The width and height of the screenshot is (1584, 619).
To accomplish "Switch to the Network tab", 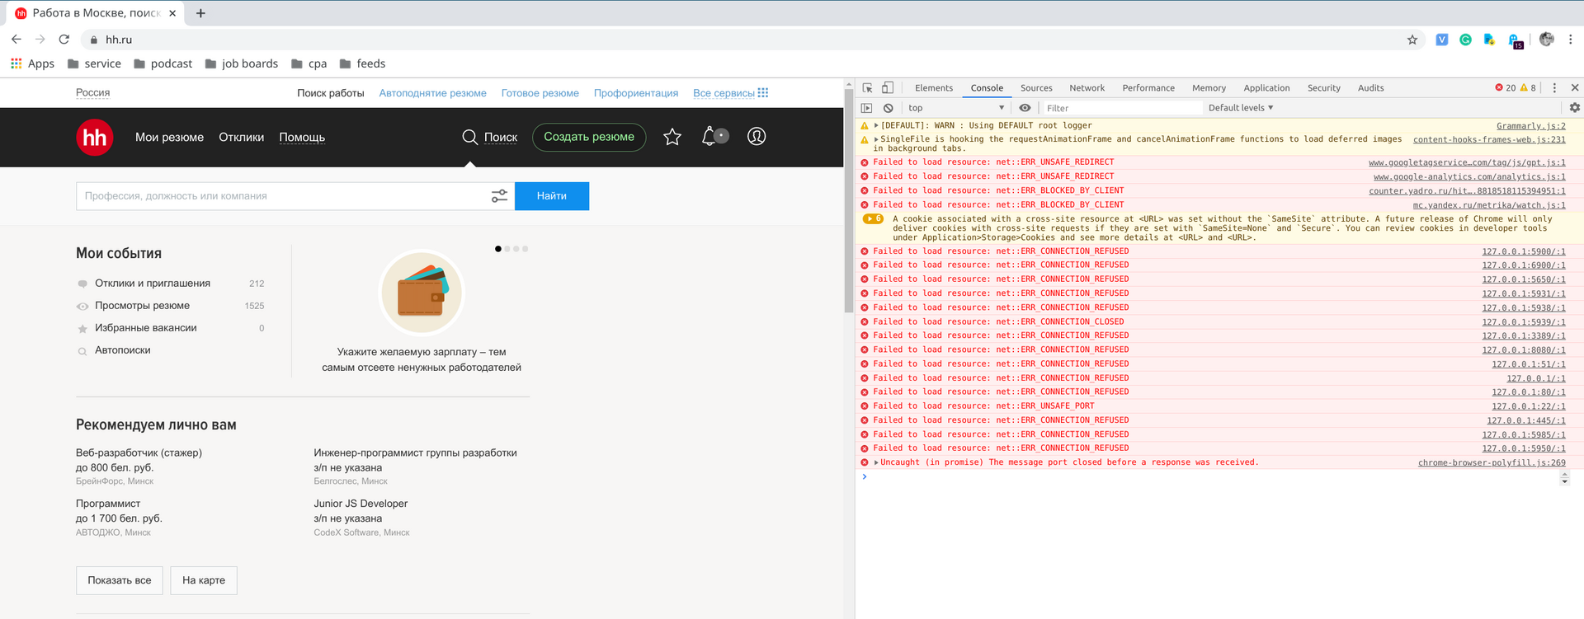I will point(1087,88).
